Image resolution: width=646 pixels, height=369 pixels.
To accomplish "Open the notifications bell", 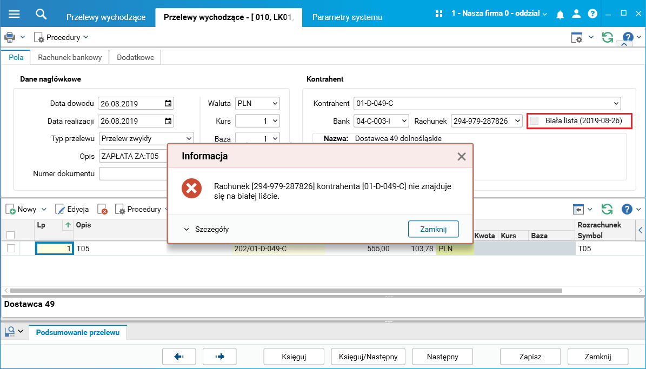I will 560,15.
